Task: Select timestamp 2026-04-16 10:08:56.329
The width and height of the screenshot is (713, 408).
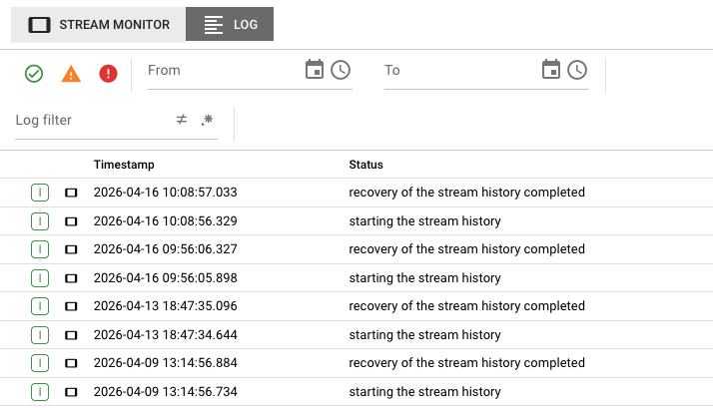Action: tap(166, 220)
